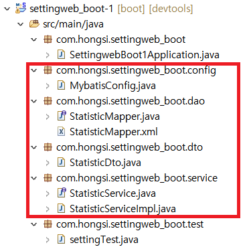Click the StatisticMapper.java interface icon
The width and height of the screenshot is (247, 247).
pos(62,116)
